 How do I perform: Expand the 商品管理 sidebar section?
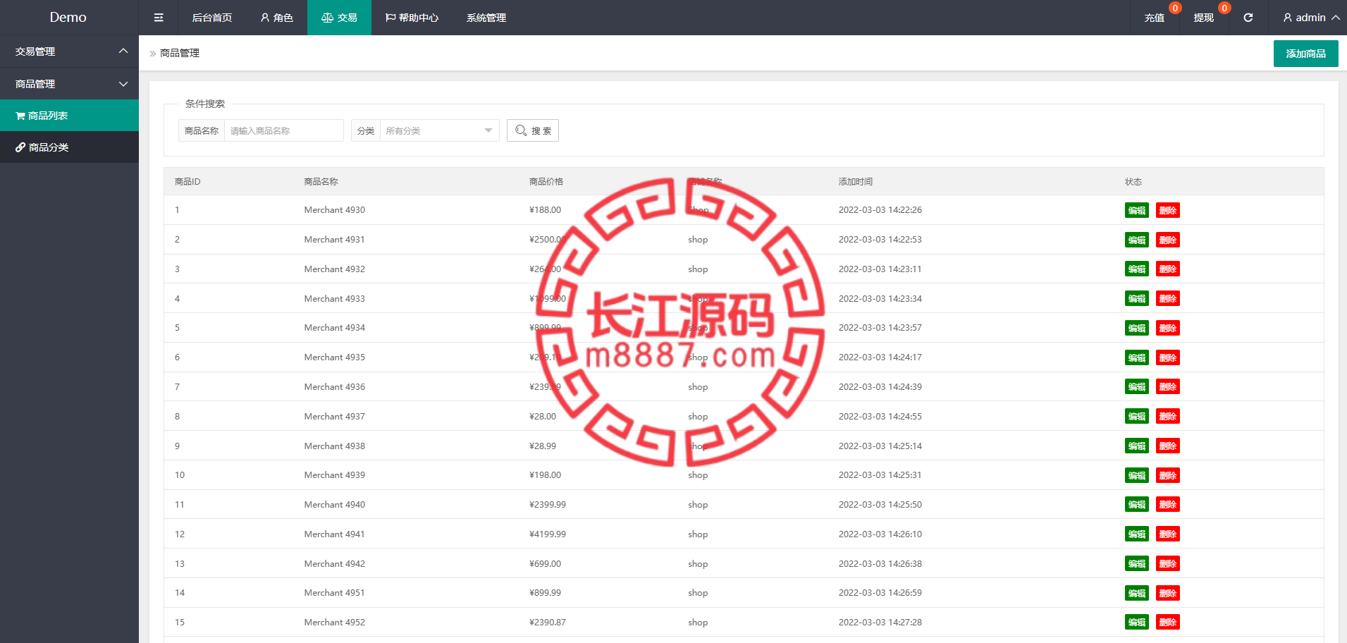click(x=69, y=84)
